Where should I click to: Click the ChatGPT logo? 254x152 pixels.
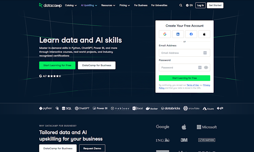pos(82,108)
